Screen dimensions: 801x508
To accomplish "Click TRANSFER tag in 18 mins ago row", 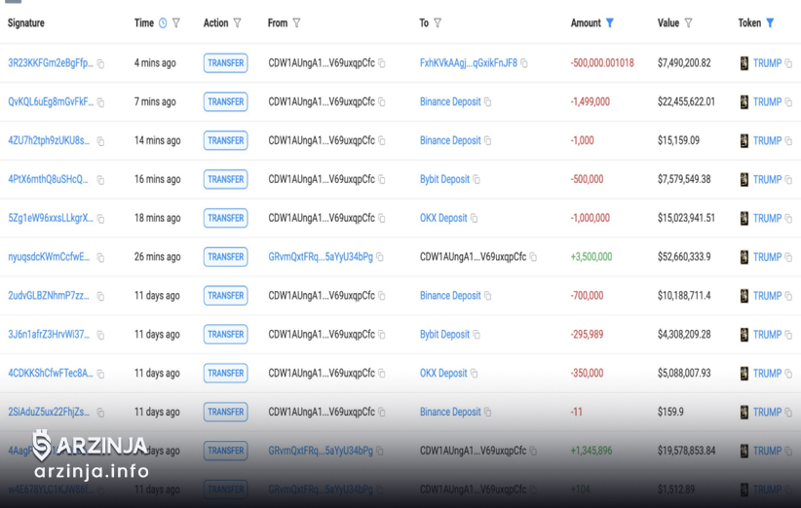I will [225, 218].
